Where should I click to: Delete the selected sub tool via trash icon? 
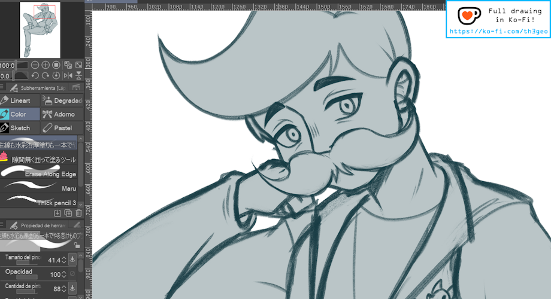click(x=78, y=213)
